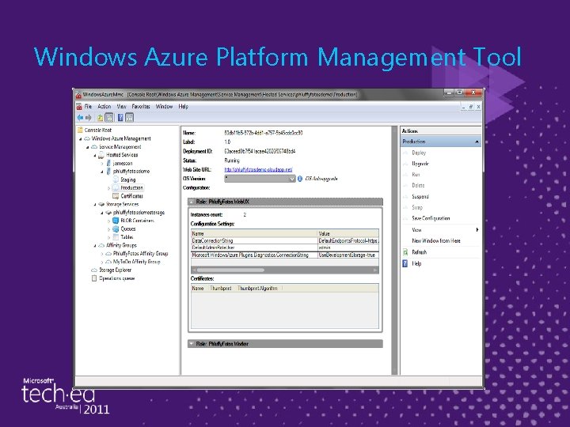This screenshot has height=427, width=570.
Task: Open the Window menu
Action: [164, 107]
